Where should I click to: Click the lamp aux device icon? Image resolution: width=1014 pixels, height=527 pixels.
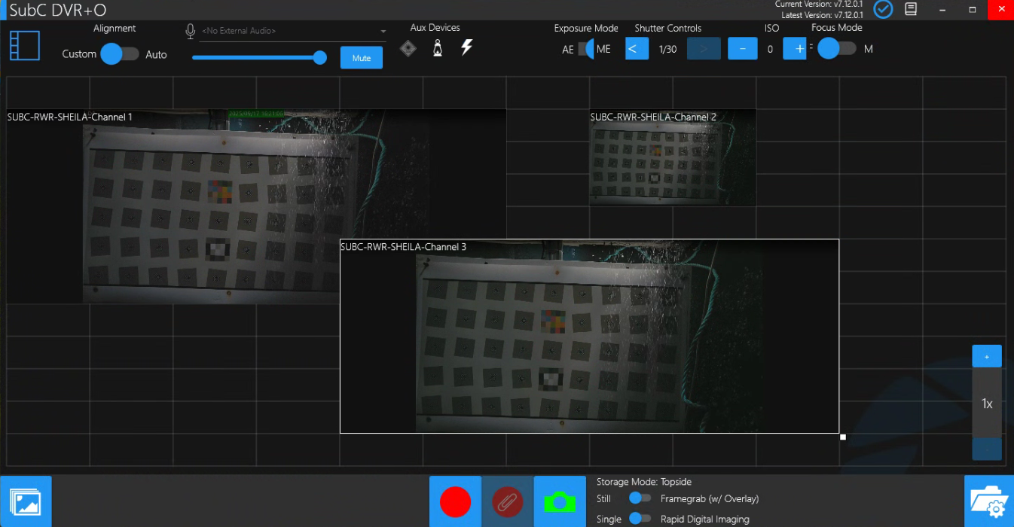[437, 48]
